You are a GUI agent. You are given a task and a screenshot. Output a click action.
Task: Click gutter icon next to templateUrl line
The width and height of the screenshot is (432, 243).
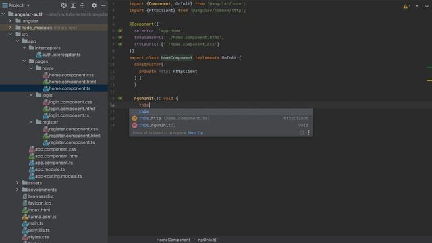[x=120, y=37]
